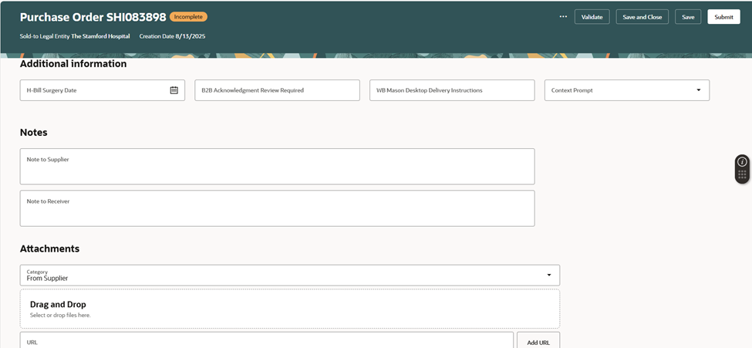Click the info icon on the side widget
This screenshot has height=348, width=752.
742,162
